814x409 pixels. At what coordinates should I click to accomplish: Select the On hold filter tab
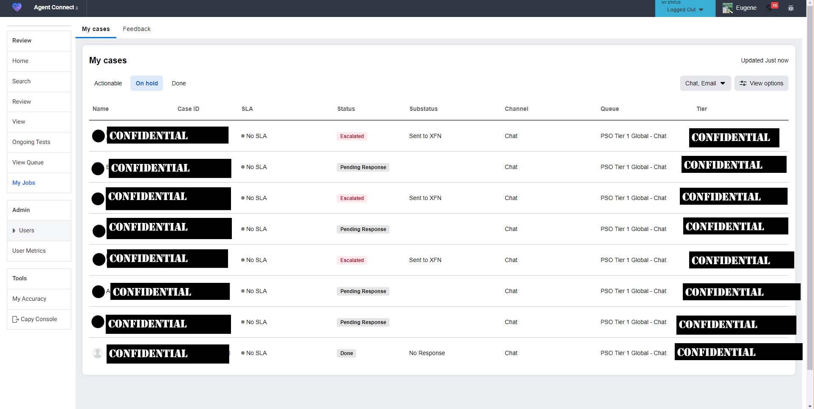point(147,83)
